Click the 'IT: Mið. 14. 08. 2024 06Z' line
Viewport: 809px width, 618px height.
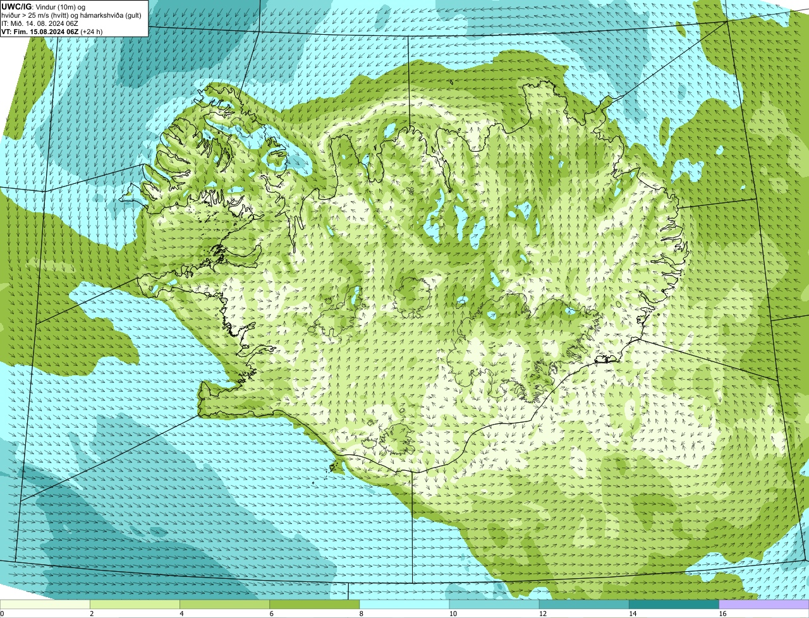point(40,23)
